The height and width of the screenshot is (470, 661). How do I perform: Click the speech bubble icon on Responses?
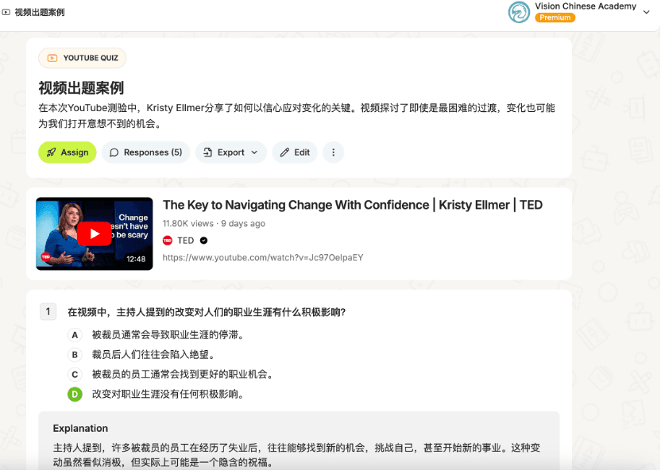pos(114,152)
